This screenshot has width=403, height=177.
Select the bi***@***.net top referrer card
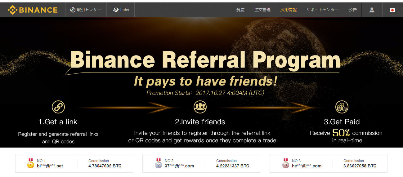pyautogui.click(x=74, y=163)
